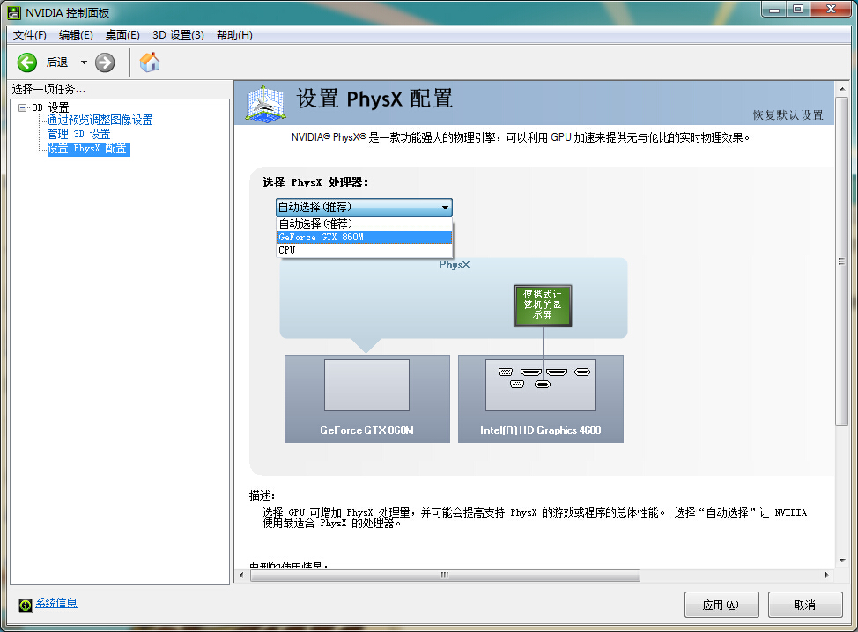858x632 pixels.
Task: Toggle the PhysX processor combo box
Action: pos(364,207)
